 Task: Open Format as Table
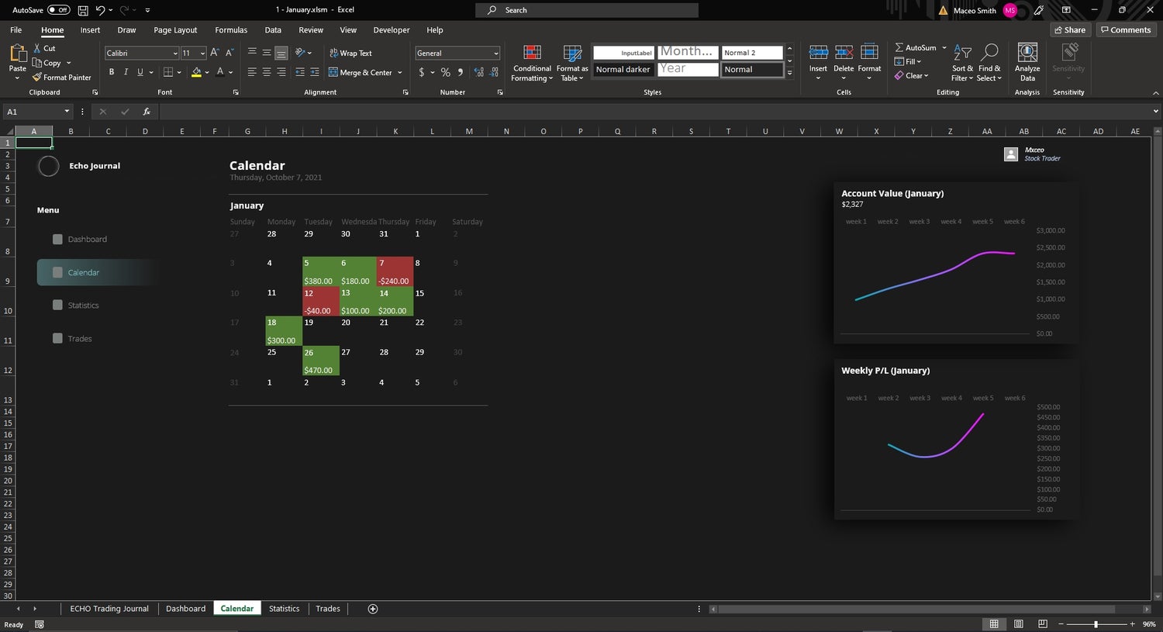tap(572, 54)
